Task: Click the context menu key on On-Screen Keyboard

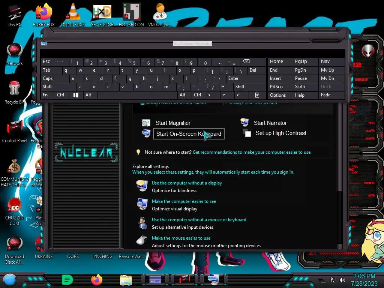Action: tap(257, 95)
